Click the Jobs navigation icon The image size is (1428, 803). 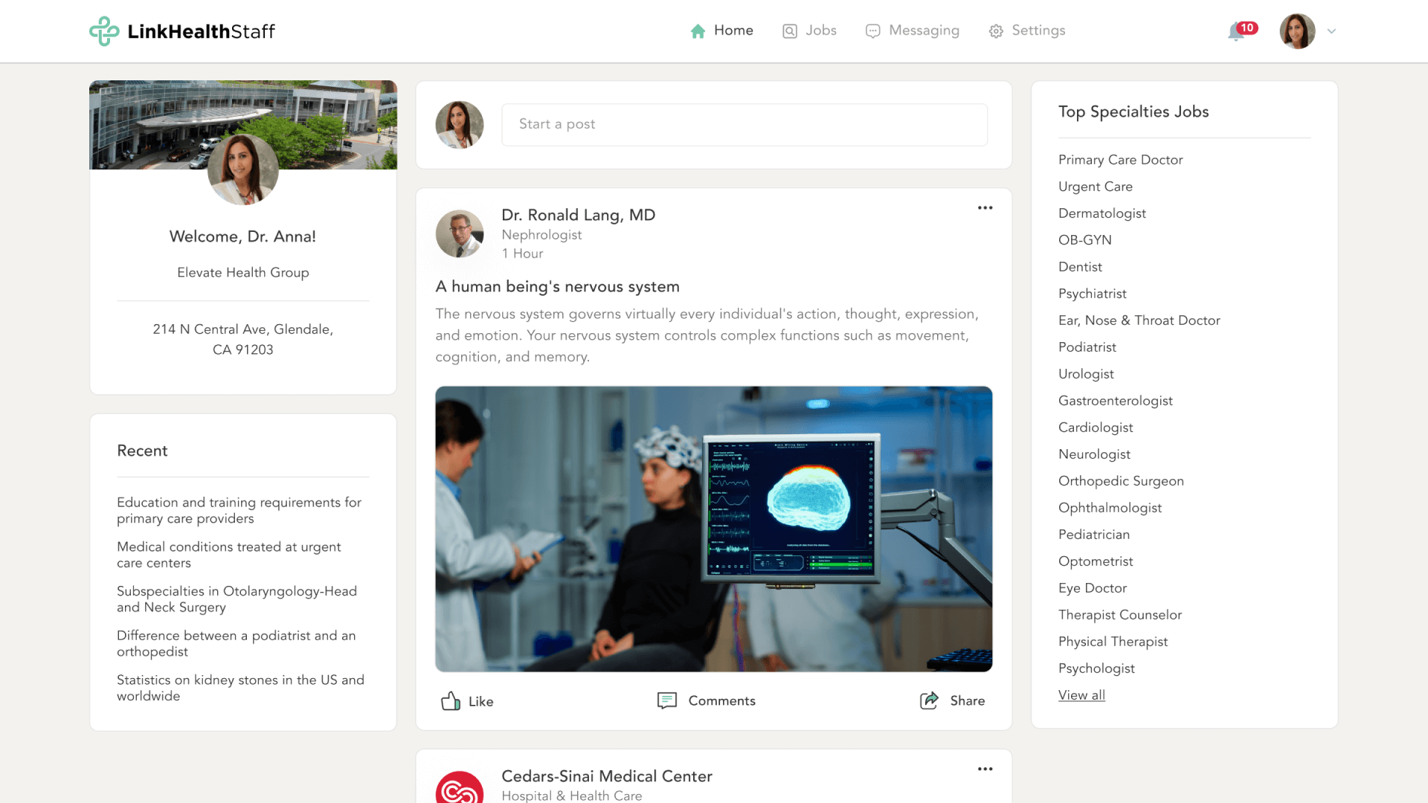[790, 30]
